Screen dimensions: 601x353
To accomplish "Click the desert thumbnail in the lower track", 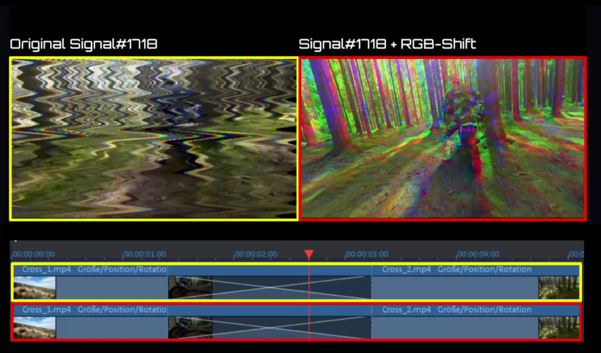I will tap(35, 328).
